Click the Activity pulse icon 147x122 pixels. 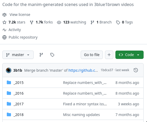pyautogui.click(x=4, y=30)
